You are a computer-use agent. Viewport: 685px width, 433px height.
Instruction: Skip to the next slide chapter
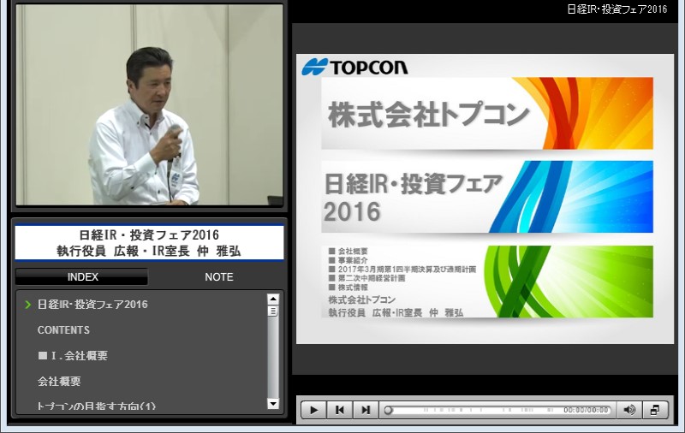366,410
